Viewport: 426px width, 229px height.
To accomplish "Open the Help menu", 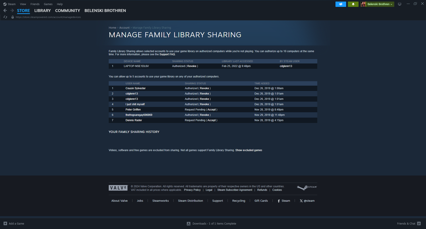I will point(60,4).
